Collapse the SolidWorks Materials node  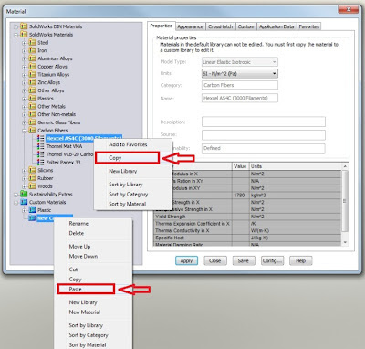click(16, 35)
